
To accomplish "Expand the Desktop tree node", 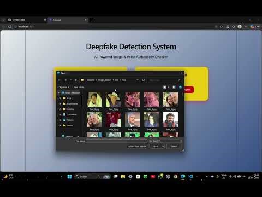I will [x=60, y=109].
